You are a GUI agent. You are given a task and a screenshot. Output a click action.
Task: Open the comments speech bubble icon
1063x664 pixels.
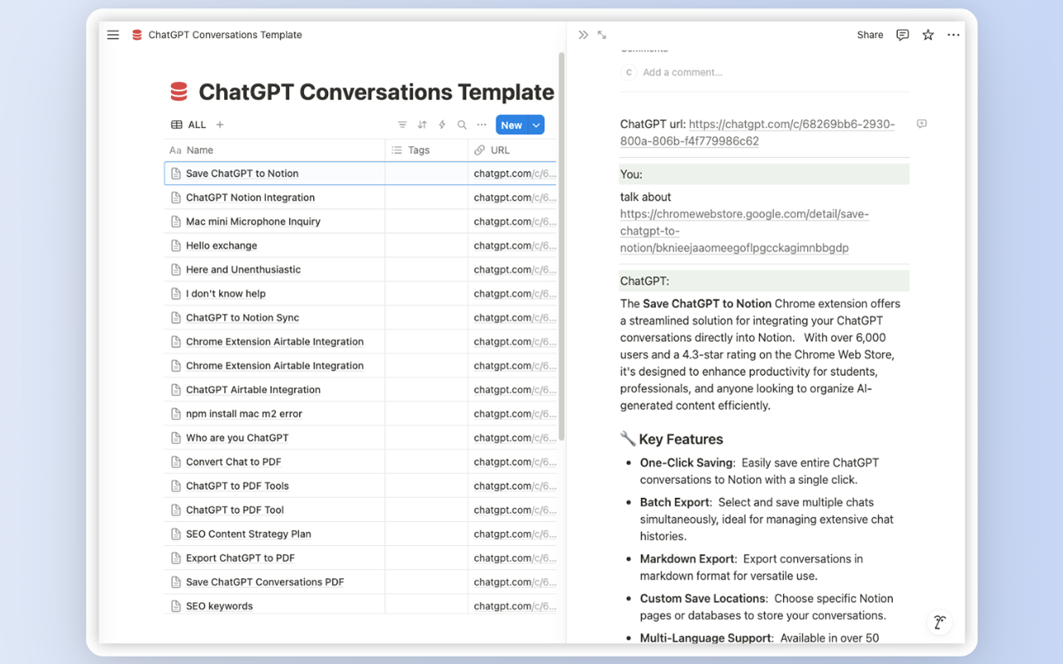pyautogui.click(x=902, y=35)
